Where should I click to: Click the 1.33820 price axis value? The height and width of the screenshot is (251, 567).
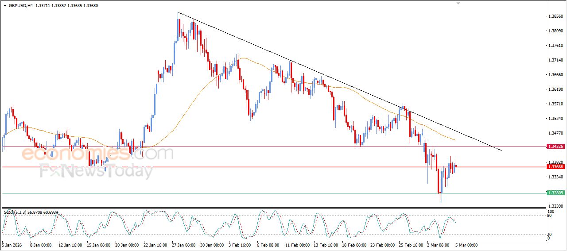[x=556, y=162]
